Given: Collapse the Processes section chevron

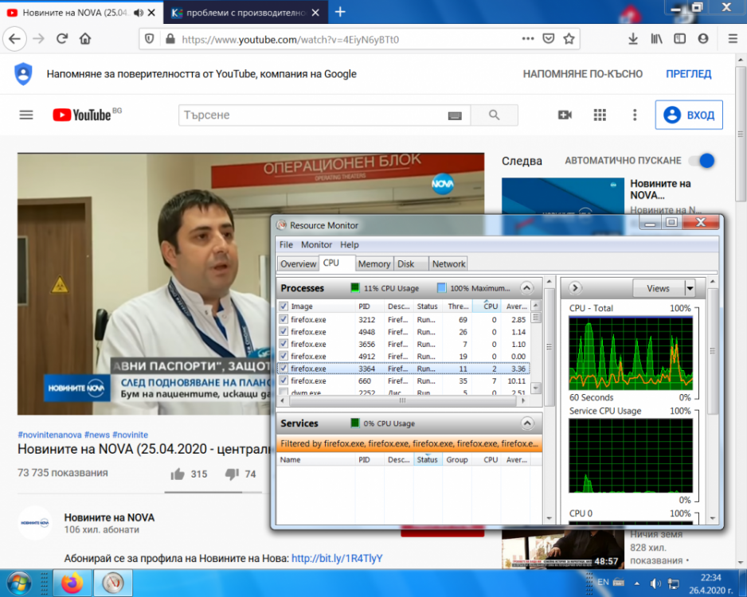Looking at the screenshot, I should (526, 287).
